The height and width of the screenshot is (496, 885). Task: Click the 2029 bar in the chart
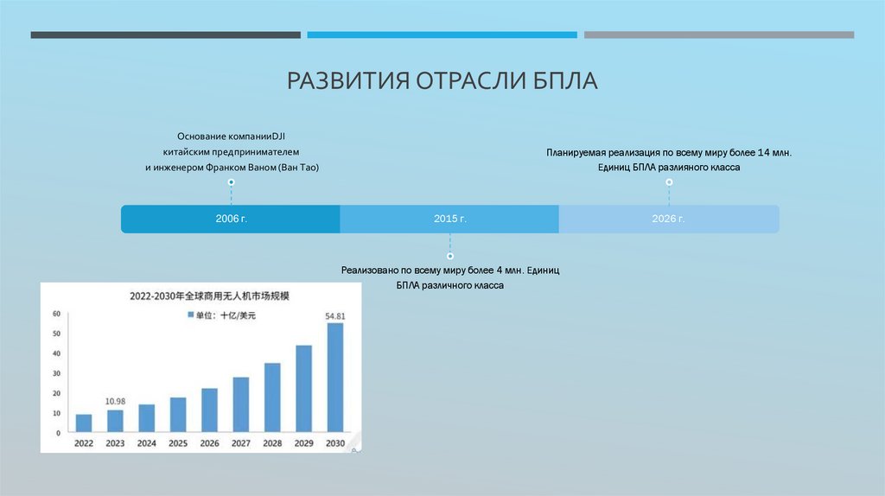303,389
